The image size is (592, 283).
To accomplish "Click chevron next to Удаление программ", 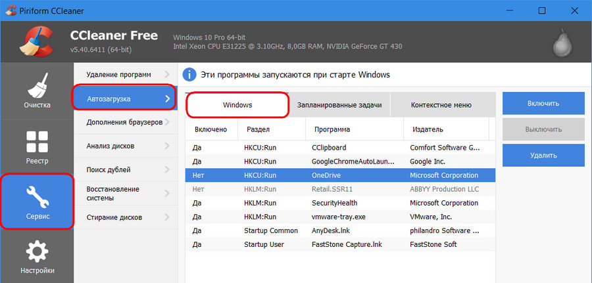I will 167,74.
